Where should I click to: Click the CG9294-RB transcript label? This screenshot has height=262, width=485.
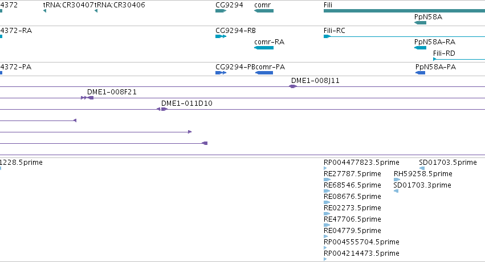[x=236, y=31]
